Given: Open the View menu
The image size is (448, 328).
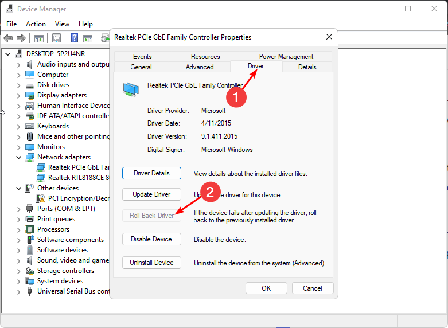Looking at the screenshot, I should [x=62, y=24].
